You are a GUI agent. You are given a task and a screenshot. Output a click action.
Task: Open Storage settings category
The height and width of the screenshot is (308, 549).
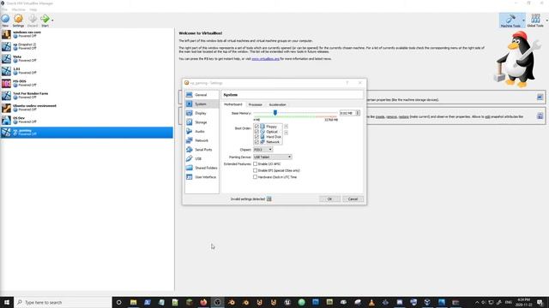coord(202,121)
